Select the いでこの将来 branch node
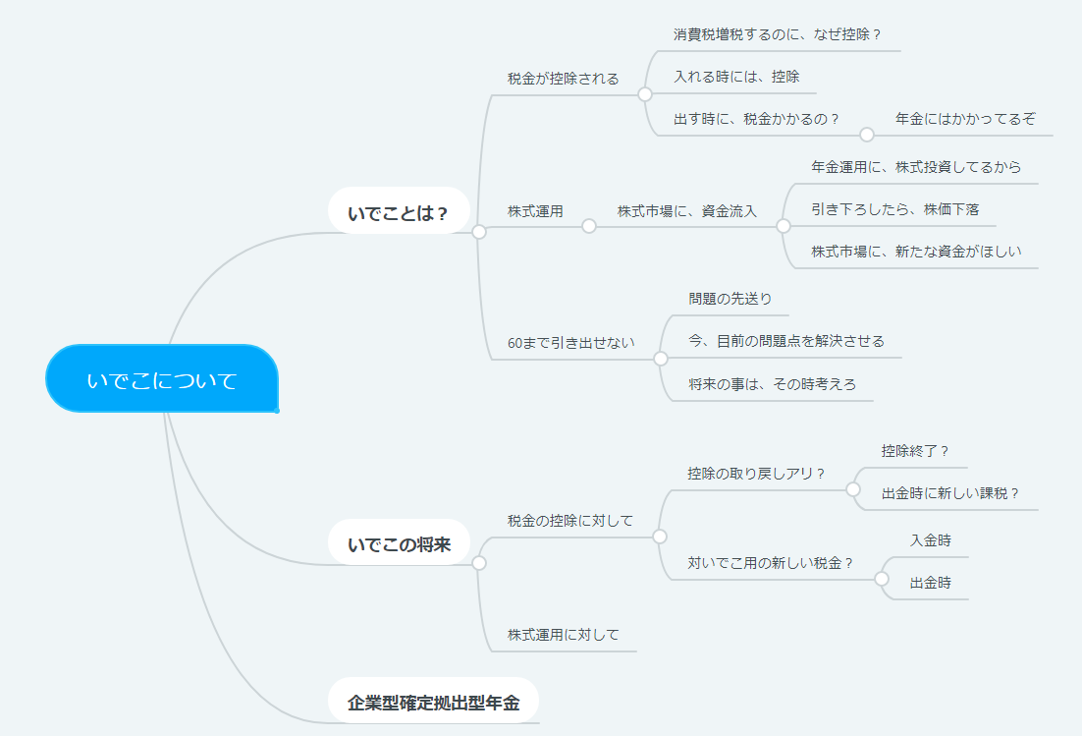Image resolution: width=1082 pixels, height=736 pixels. tap(399, 543)
